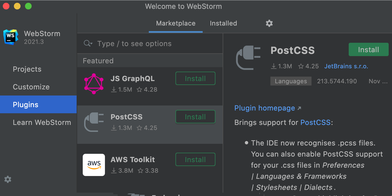Click the PostCSS plug icon in the list
Screen dimensions: 392x196
click(94, 122)
